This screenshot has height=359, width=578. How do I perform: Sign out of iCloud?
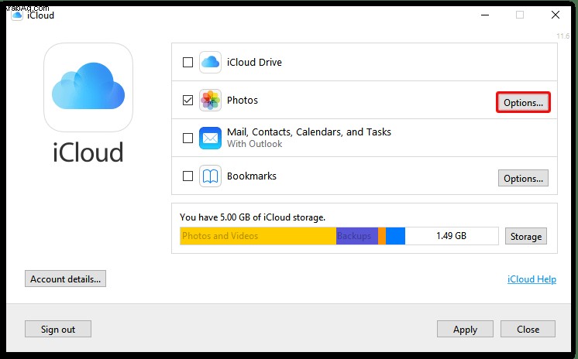coord(58,329)
